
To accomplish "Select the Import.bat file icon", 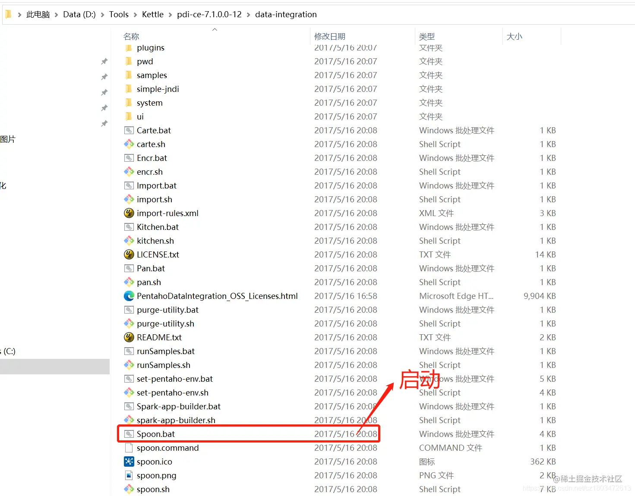I will click(x=129, y=185).
